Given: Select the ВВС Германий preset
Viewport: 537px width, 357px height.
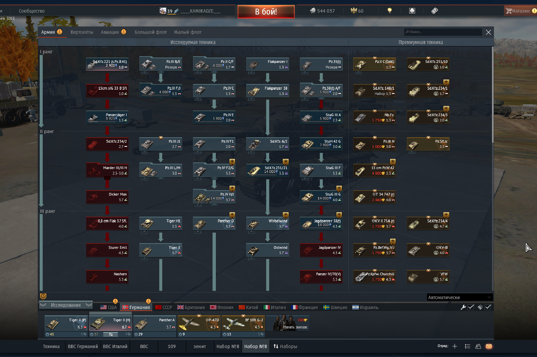Looking at the screenshot, I should [x=83, y=346].
